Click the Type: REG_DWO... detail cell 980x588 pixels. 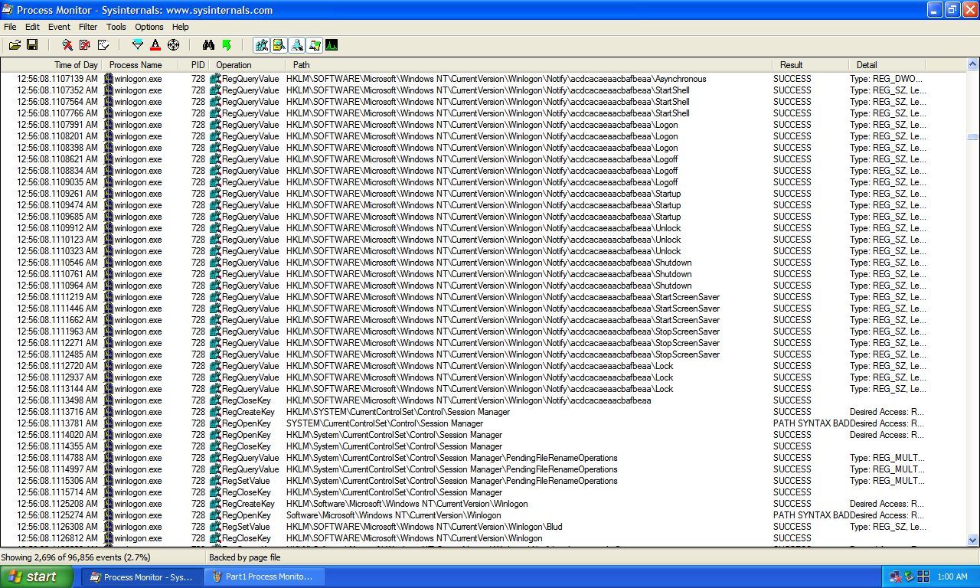pyautogui.click(x=886, y=79)
